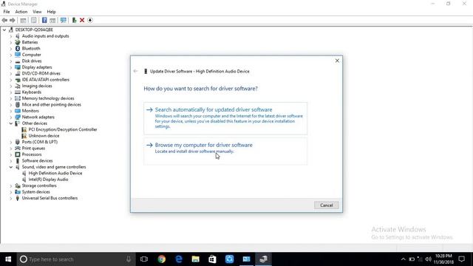The image size is (473, 266).
Task: Choose Search automatically for updated driver software
Action: (225, 118)
